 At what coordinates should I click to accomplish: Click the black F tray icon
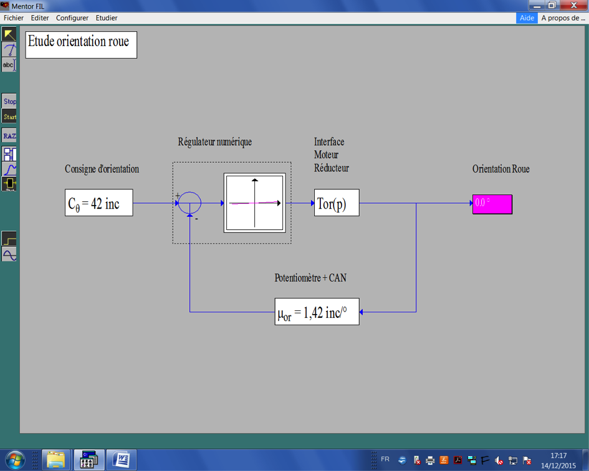tap(486, 460)
